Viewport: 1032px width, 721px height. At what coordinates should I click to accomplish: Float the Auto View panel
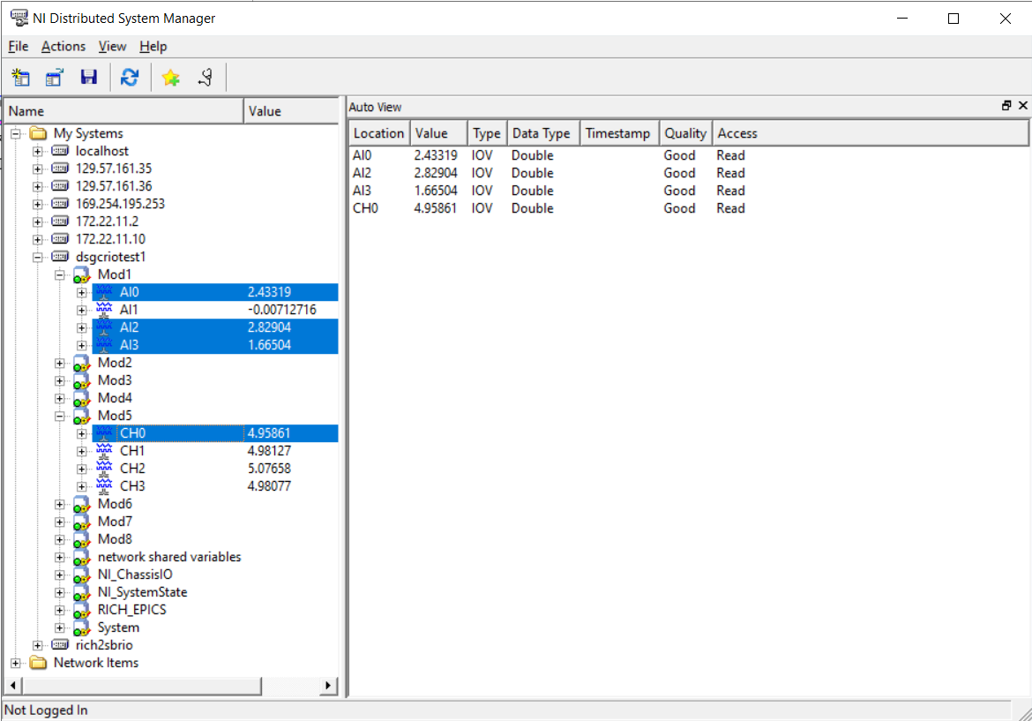[x=1006, y=105]
